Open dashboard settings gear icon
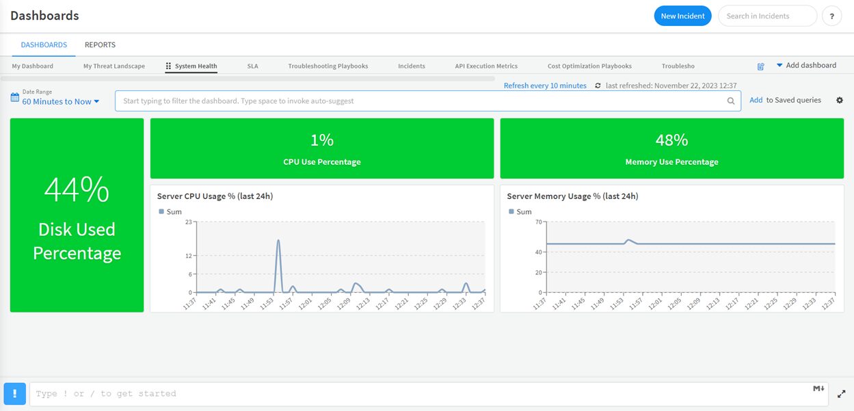The width and height of the screenshot is (854, 411). point(840,101)
